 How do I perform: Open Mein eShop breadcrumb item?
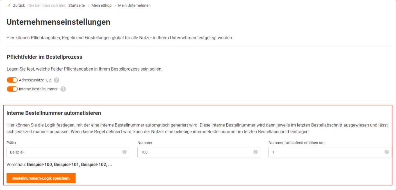pyautogui.click(x=101, y=5)
